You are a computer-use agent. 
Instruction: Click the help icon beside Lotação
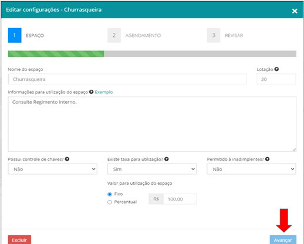pos(276,69)
